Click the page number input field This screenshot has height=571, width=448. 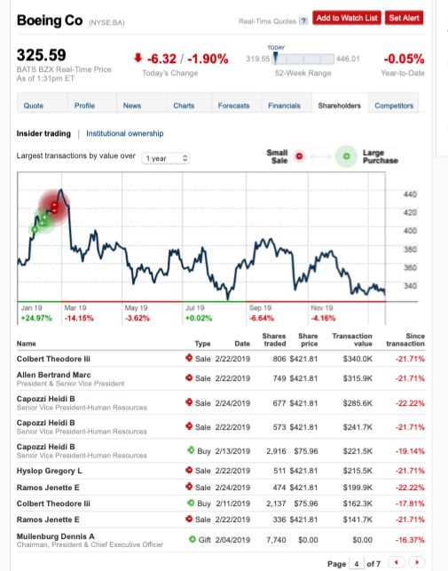point(357,564)
